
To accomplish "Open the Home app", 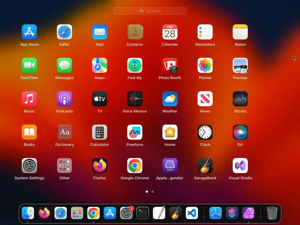I will (170, 132).
